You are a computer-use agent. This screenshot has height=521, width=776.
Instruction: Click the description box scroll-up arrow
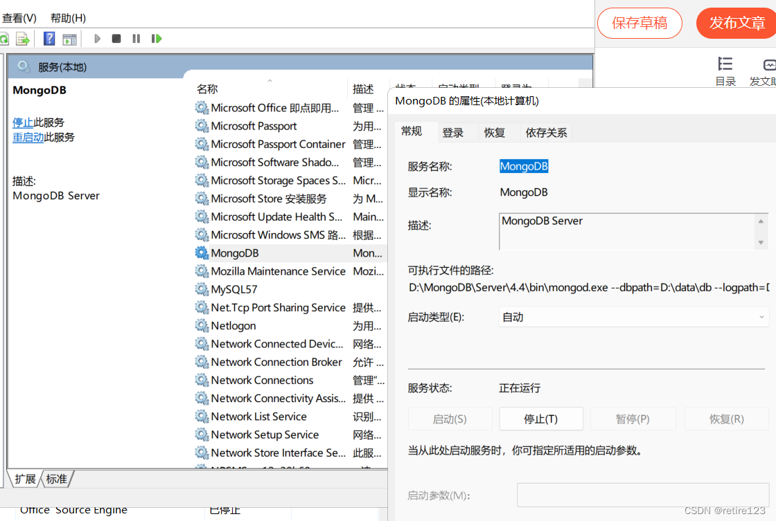point(761,221)
